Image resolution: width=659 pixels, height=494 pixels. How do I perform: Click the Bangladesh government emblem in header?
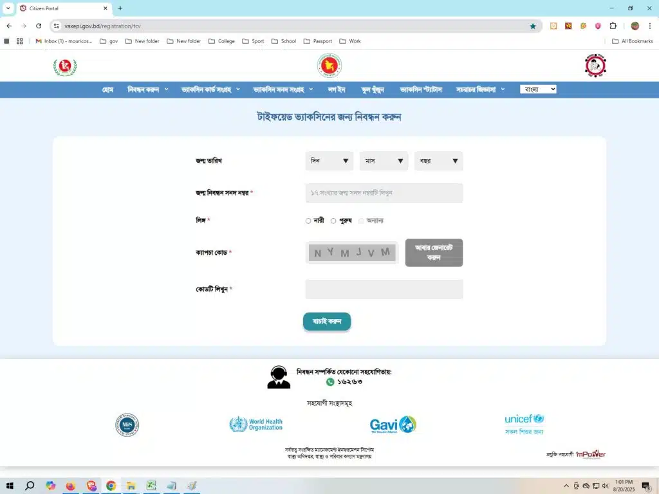click(329, 66)
